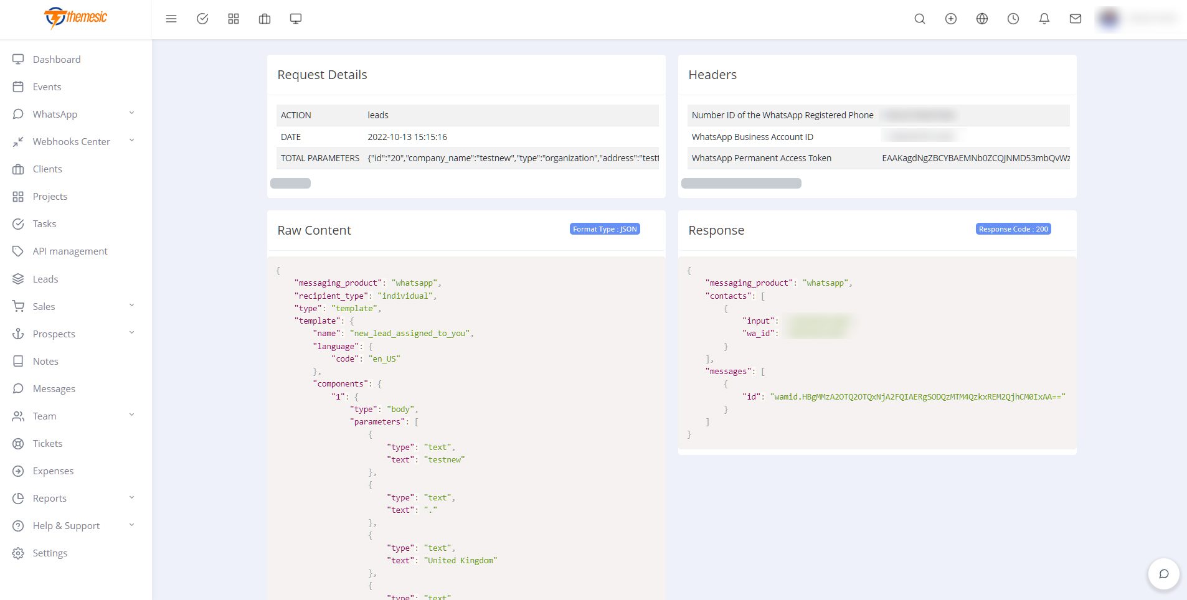This screenshot has height=600, width=1187.
Task: Go to the Dashboard page
Action: [57, 59]
